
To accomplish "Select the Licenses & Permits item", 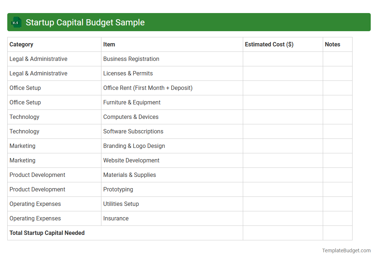I will 128,73.
